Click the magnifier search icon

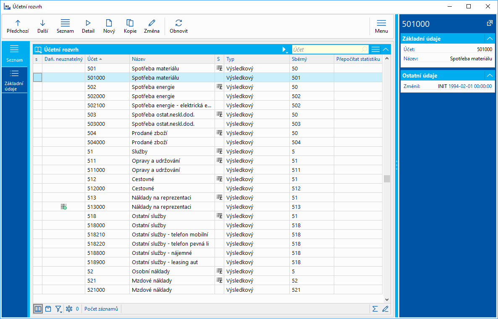364,49
